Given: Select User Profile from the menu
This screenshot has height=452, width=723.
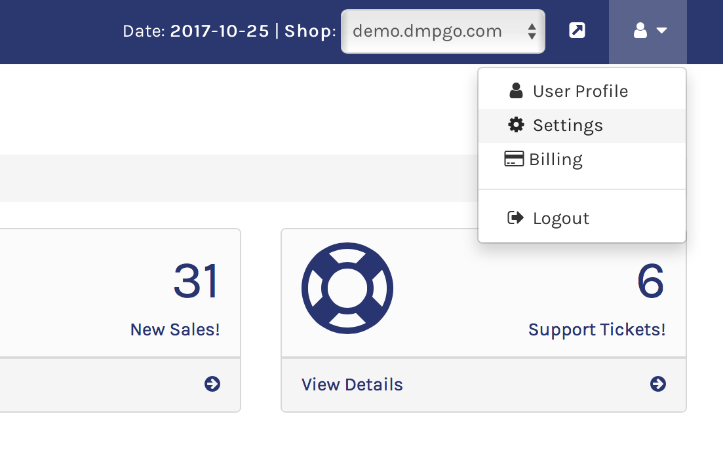Looking at the screenshot, I should 580,91.
